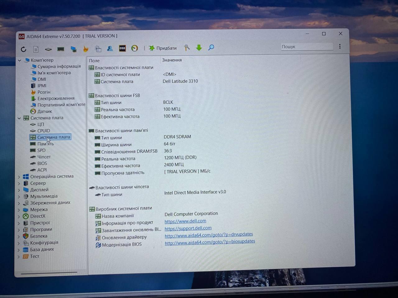The image size is (398, 298).
Task: Open the BIOS tree item
Action: point(42,163)
